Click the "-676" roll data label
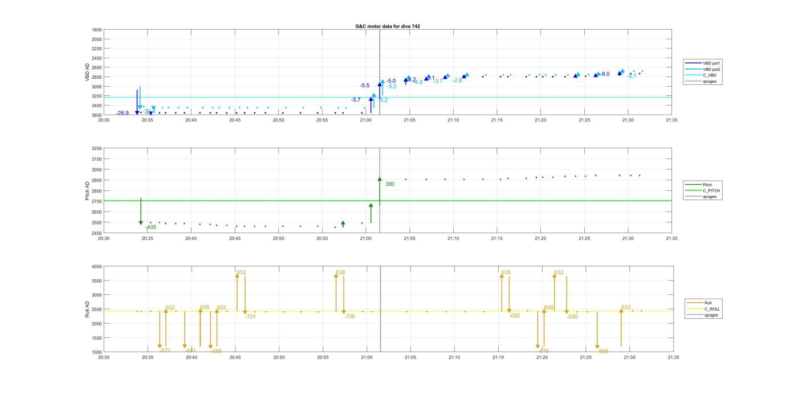 543,351
